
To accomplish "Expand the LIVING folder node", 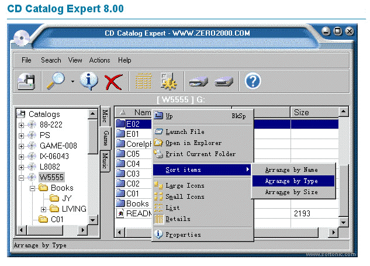I will pos(43,209).
